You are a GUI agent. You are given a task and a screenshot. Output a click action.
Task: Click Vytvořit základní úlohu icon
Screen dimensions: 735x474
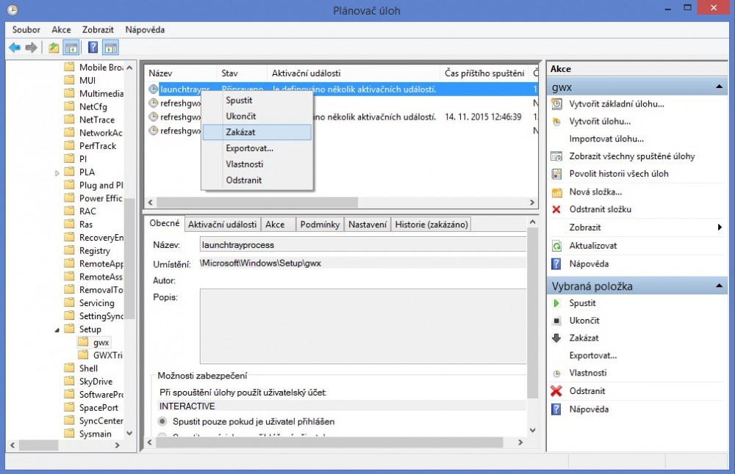556,104
